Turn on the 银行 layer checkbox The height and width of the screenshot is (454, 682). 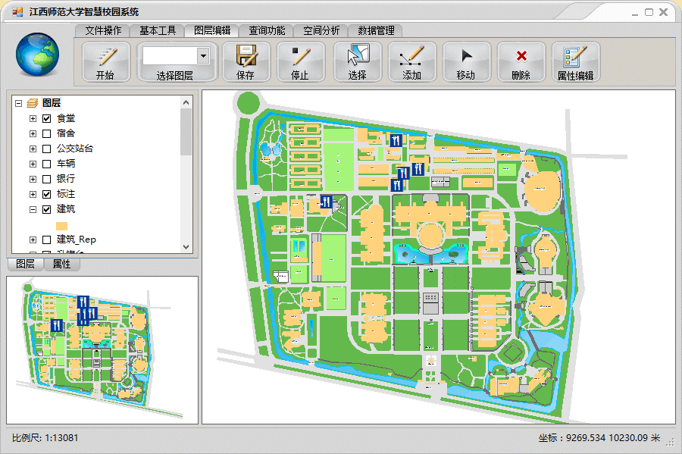click(47, 179)
